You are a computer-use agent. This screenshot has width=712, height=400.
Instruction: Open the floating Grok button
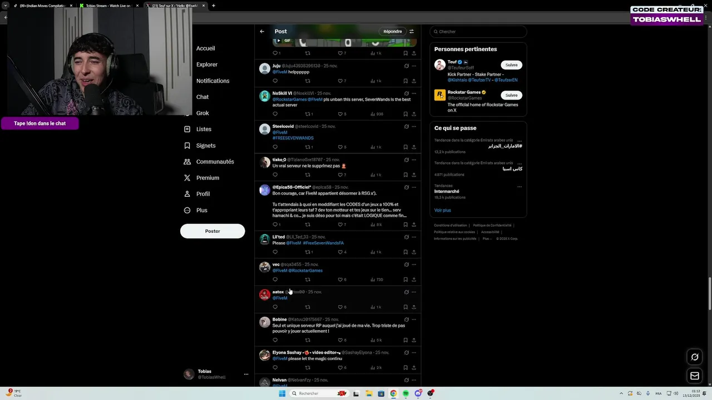[695, 357]
